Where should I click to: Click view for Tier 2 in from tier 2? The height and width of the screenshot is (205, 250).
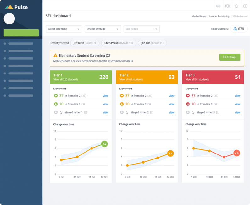(171, 96)
